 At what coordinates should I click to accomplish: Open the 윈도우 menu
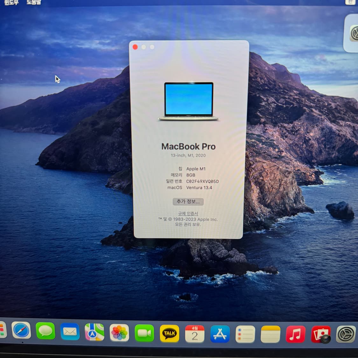click(x=11, y=3)
